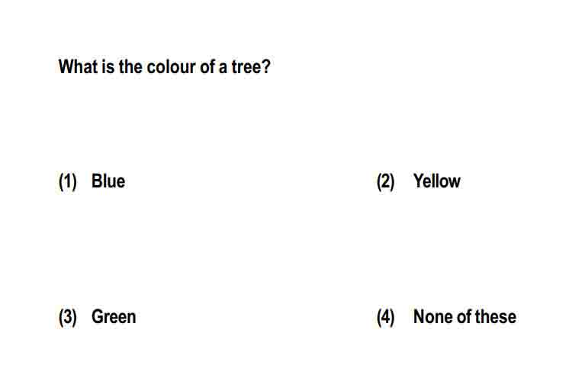
Task: Click the question mark ending the question
Action: 266,67
